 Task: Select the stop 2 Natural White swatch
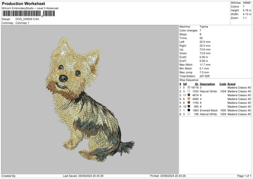point(189,91)
